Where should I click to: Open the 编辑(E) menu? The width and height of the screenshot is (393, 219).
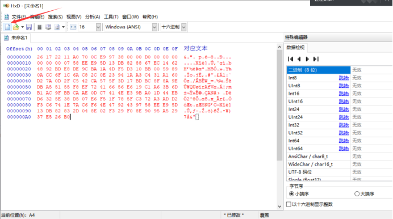pyautogui.click(x=37, y=17)
